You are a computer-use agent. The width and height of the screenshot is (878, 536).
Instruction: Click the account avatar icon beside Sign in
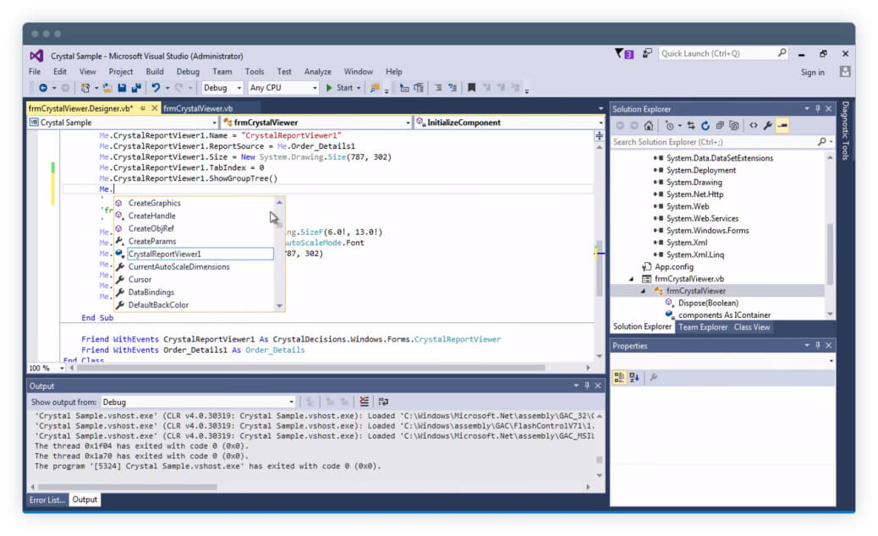[x=845, y=72]
